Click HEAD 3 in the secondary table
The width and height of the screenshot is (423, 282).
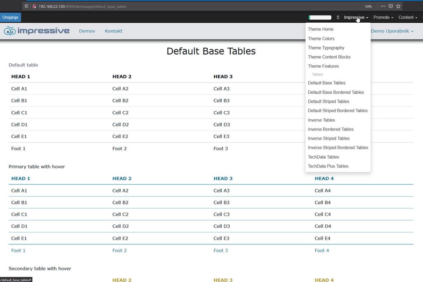(223, 280)
